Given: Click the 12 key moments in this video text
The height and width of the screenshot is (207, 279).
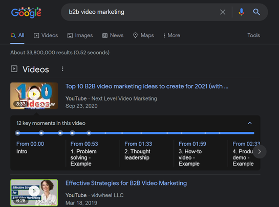Looking at the screenshot, I should coord(51,123).
